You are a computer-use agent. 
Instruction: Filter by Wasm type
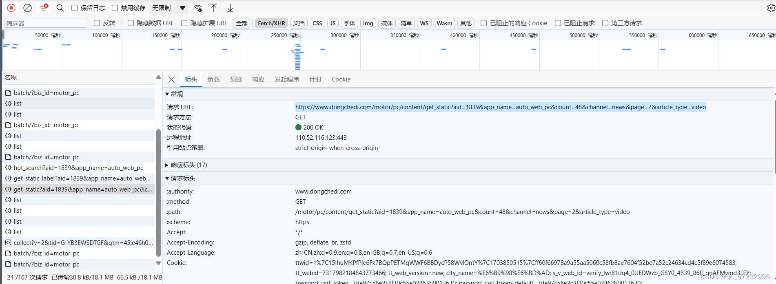coord(444,23)
